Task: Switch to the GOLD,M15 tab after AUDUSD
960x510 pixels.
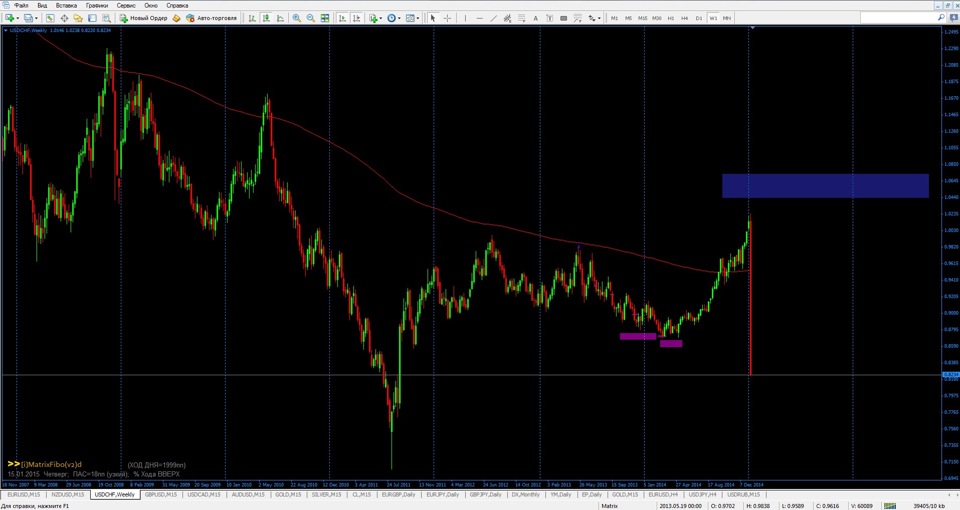Action: [x=288, y=494]
